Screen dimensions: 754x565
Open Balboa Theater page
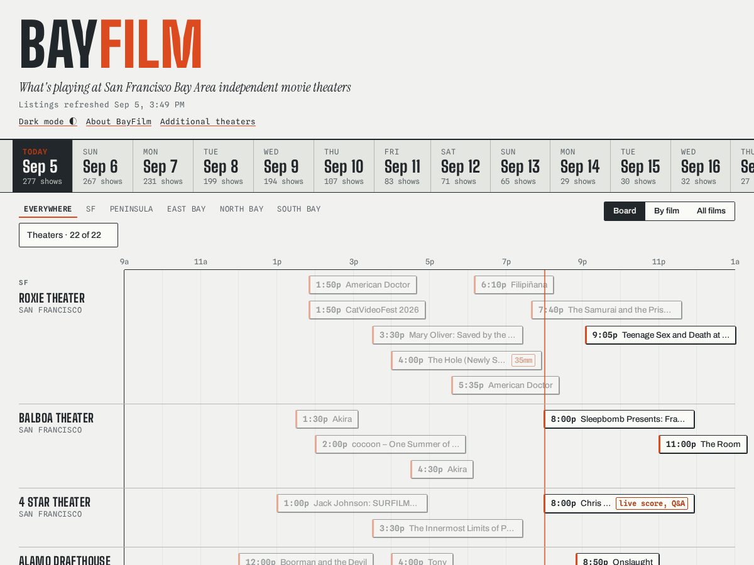click(56, 418)
